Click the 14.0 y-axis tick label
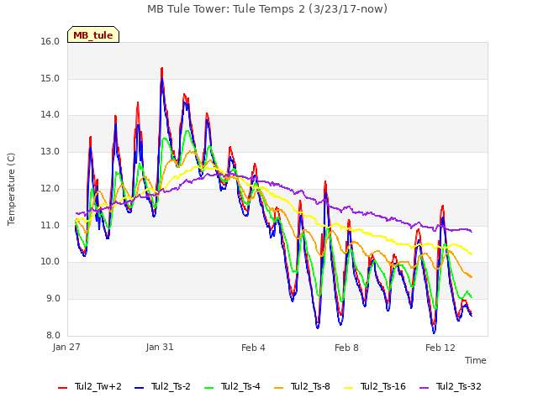 coord(50,115)
